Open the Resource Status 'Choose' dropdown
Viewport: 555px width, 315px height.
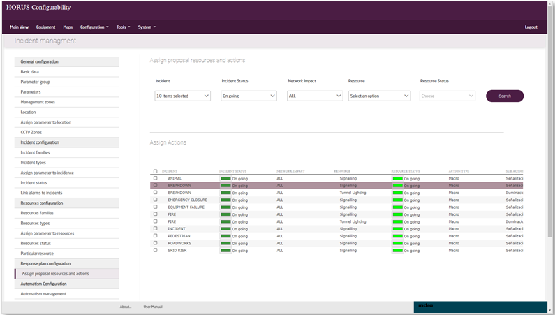point(447,96)
